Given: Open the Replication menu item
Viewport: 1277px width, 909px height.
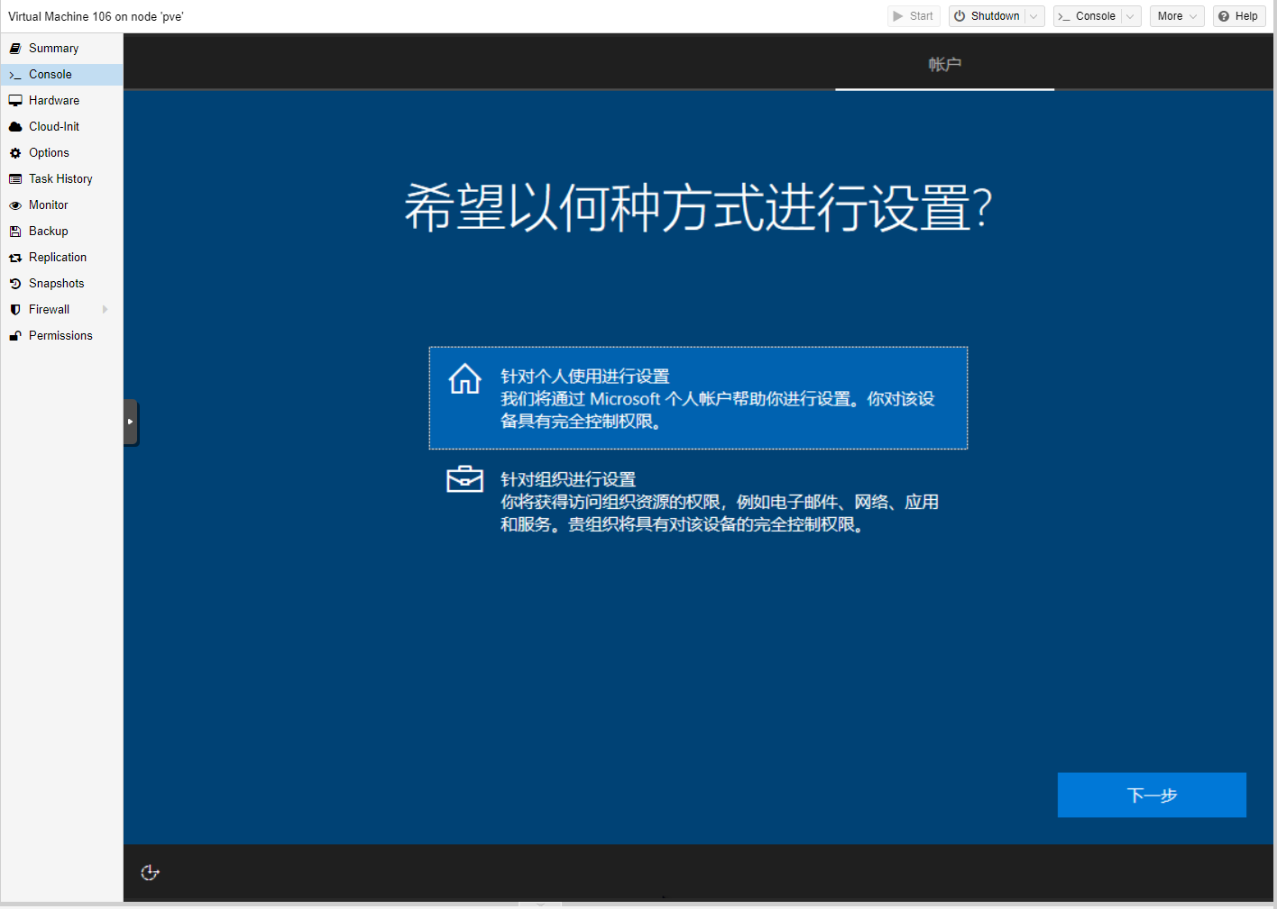Looking at the screenshot, I should 58,258.
